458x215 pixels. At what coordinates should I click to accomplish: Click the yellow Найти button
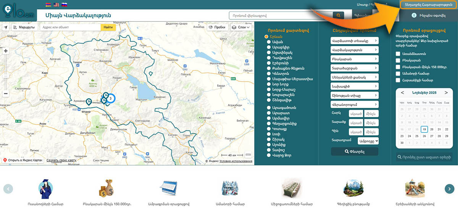[108, 27]
